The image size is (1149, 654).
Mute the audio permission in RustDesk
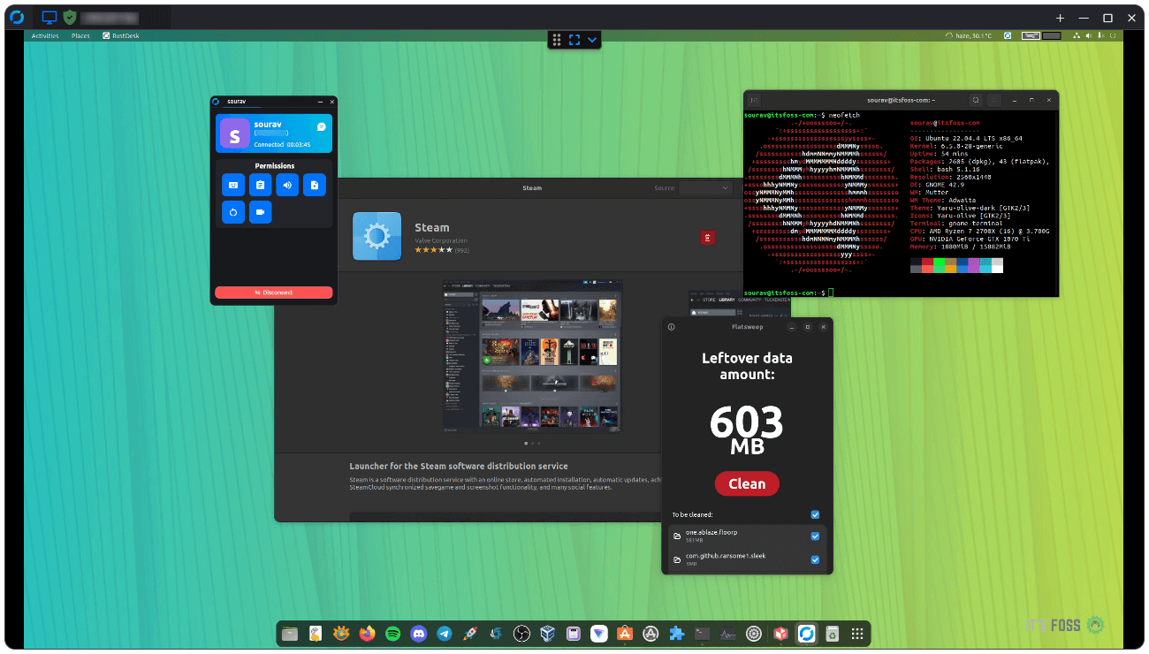tap(287, 185)
